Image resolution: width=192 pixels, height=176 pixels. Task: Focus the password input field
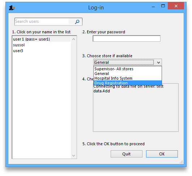tap(127, 38)
